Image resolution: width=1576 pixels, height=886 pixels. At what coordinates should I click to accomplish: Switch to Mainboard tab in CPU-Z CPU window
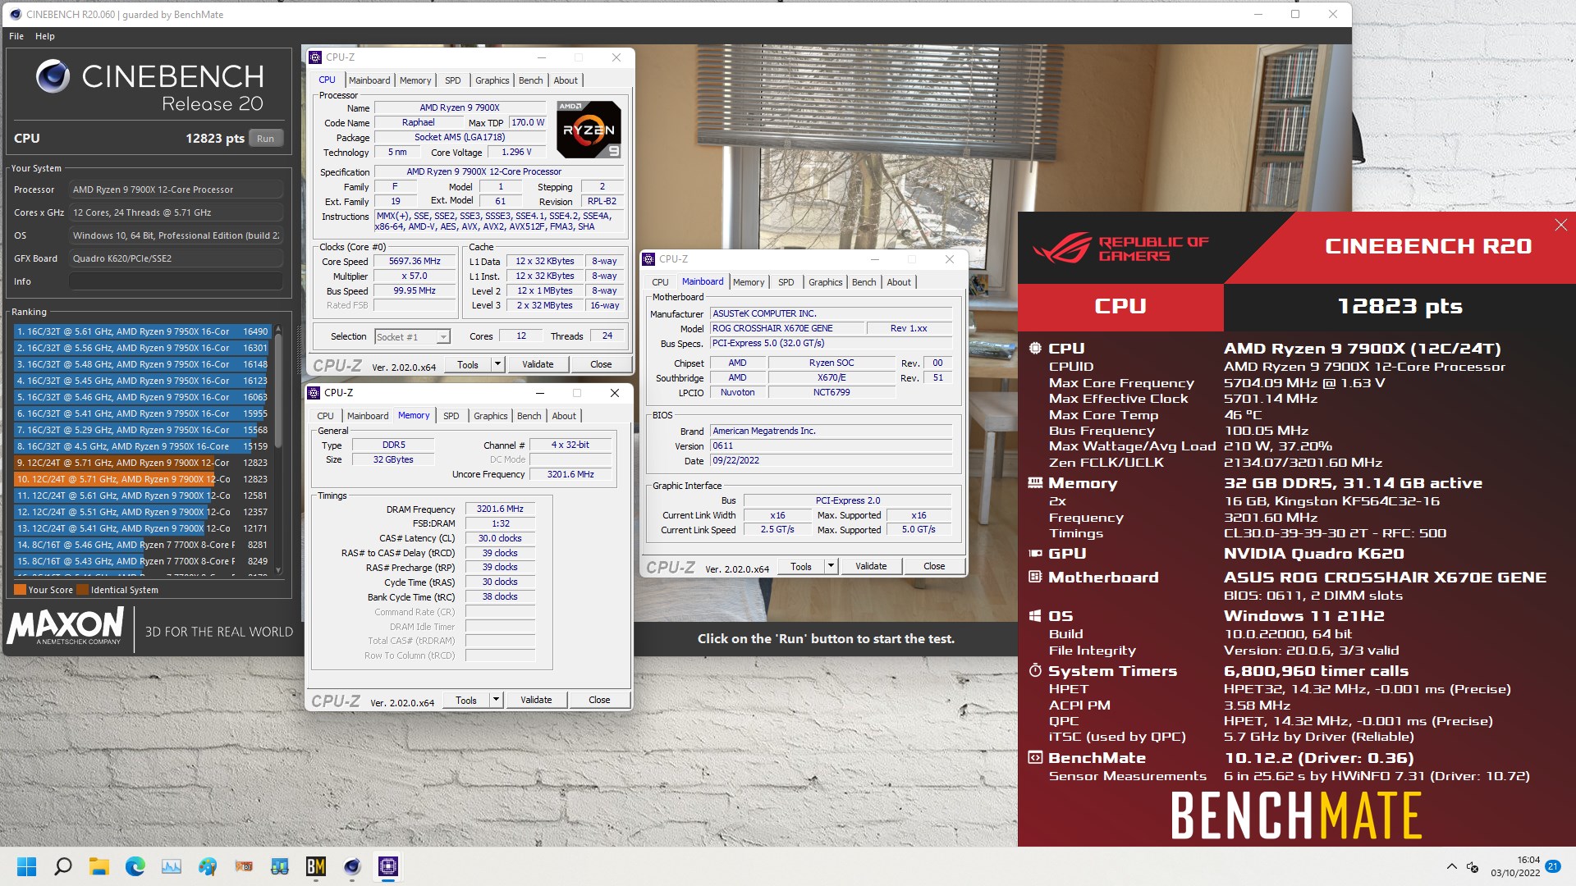pyautogui.click(x=369, y=80)
